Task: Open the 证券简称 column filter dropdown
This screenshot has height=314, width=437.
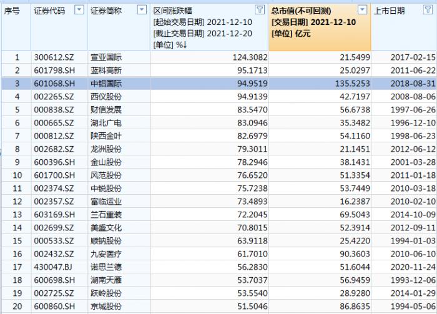Action: coord(142,11)
